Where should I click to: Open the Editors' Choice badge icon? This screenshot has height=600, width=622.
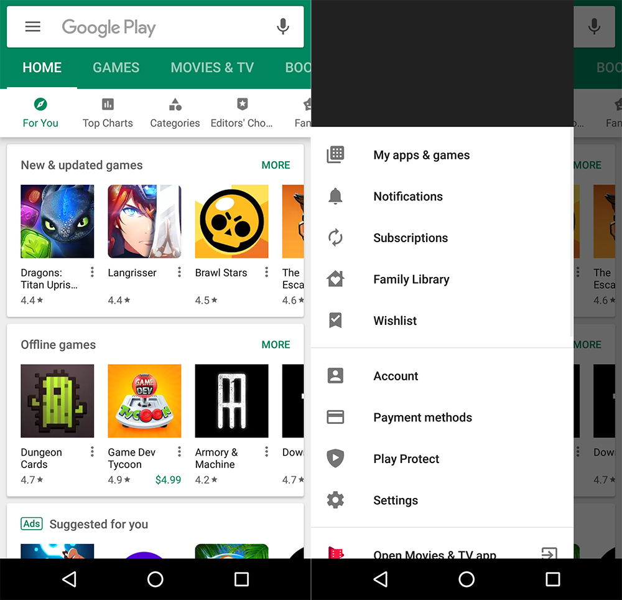point(242,105)
